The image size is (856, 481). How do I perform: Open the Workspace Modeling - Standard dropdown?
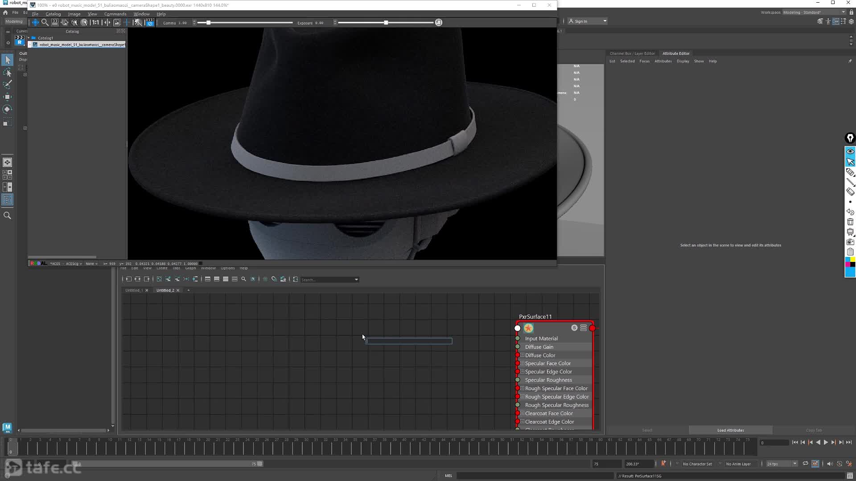[x=814, y=12]
